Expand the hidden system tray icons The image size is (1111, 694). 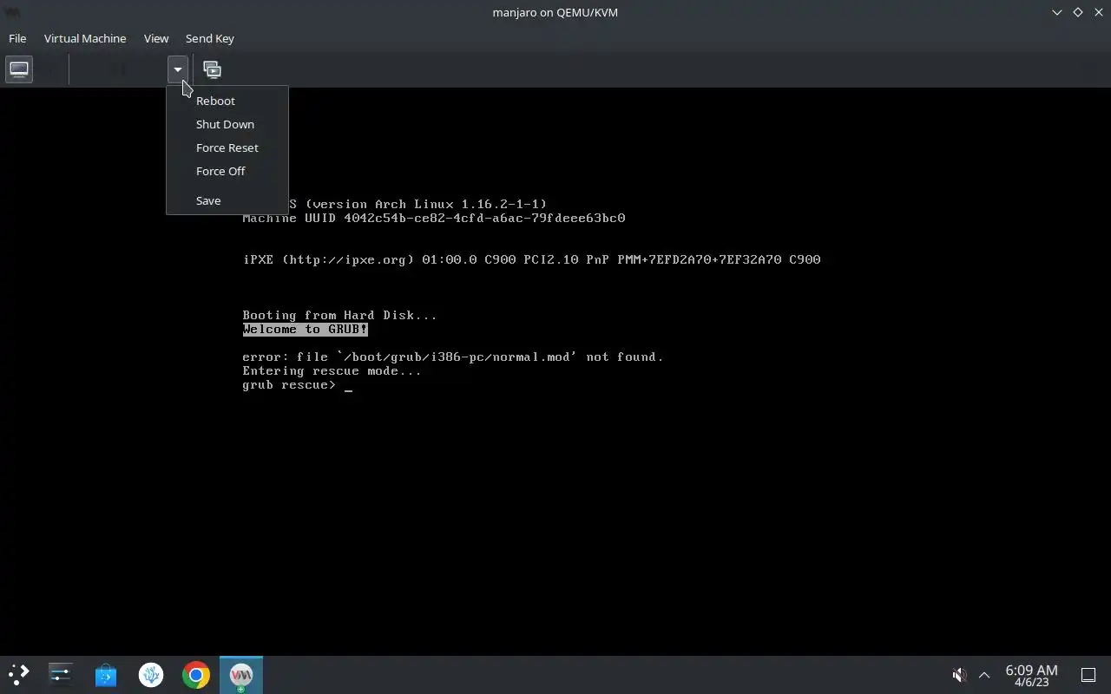[x=984, y=674]
